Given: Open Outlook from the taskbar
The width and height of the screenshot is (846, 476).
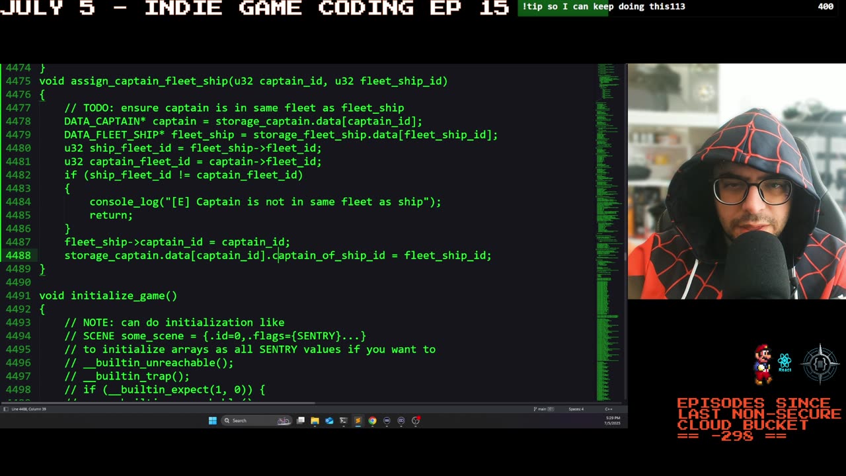Looking at the screenshot, I should (329, 420).
